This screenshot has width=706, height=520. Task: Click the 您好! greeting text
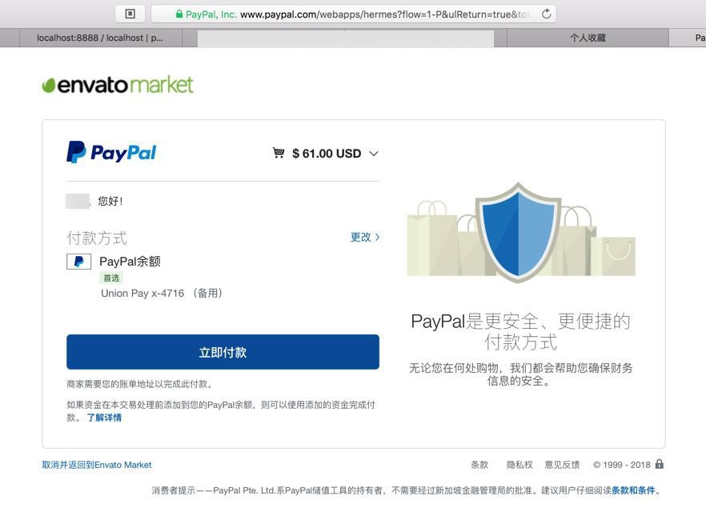coord(110,201)
